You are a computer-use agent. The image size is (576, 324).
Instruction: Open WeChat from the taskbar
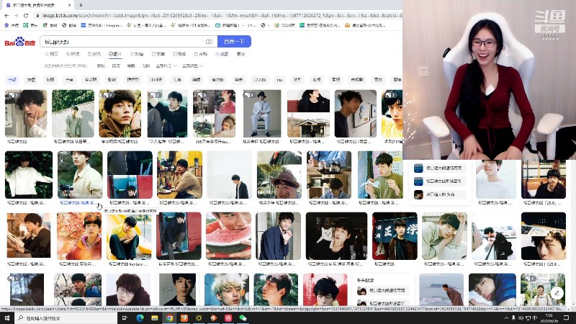tap(243, 318)
